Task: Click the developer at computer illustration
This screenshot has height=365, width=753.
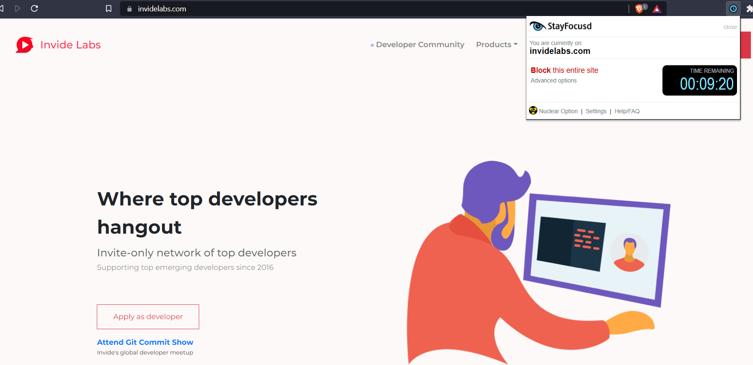Action: (x=538, y=262)
